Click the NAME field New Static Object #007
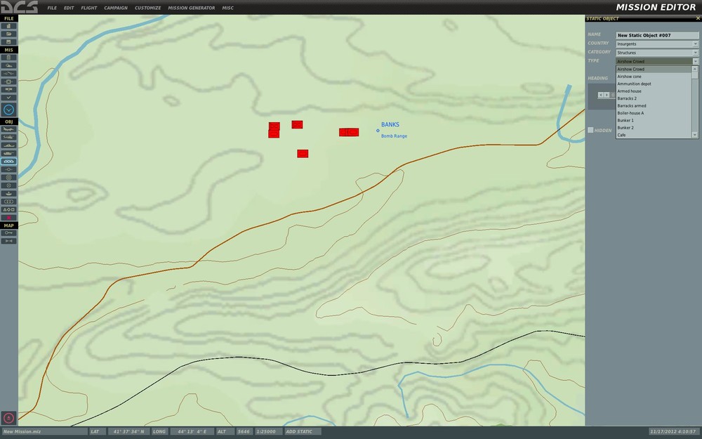 [x=657, y=35]
